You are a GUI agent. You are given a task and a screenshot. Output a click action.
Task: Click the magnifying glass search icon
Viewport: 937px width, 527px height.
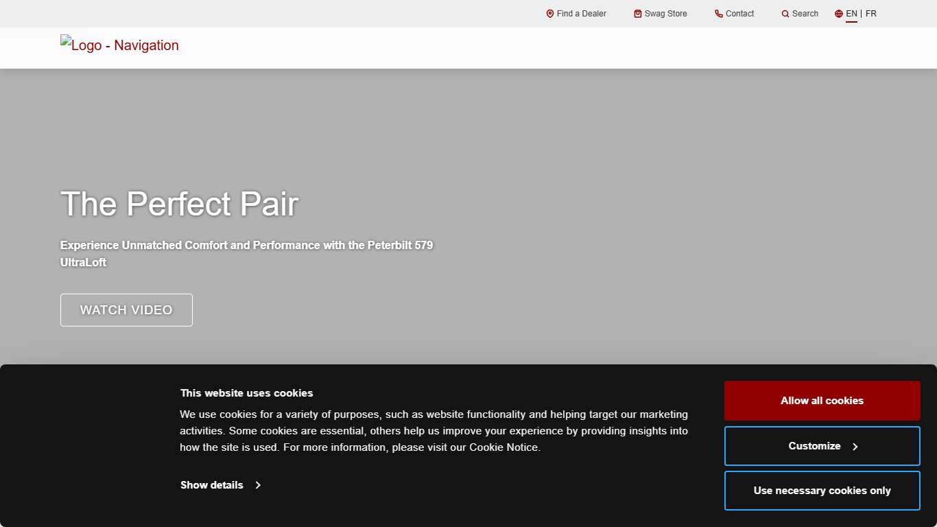pyautogui.click(x=785, y=14)
